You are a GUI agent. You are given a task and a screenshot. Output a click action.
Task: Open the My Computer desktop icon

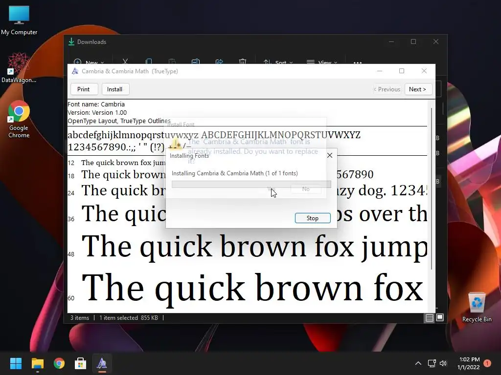(19, 21)
